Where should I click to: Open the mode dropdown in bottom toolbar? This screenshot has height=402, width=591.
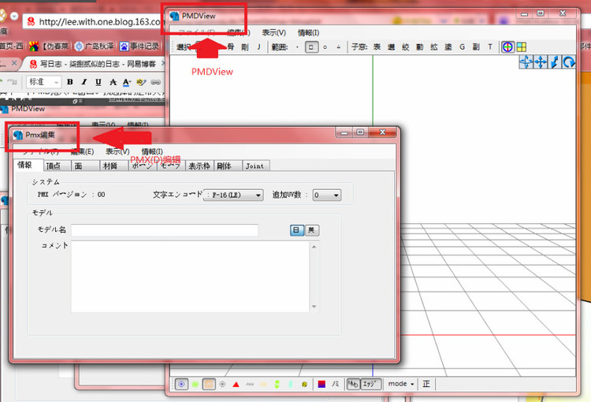click(x=400, y=384)
